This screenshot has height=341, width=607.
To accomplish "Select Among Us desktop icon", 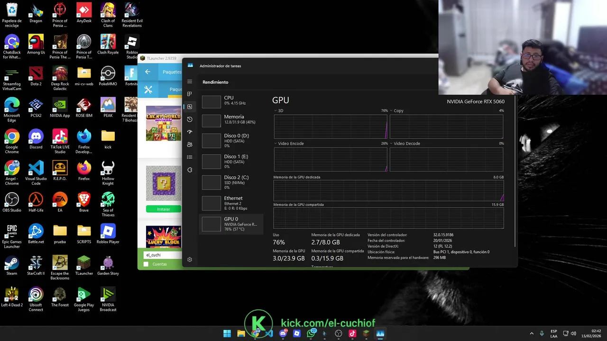I will point(36,44).
